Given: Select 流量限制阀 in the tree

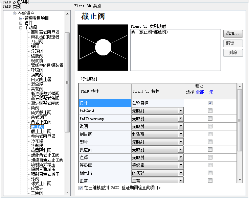Looking at the screenshot, I should 41,150.
